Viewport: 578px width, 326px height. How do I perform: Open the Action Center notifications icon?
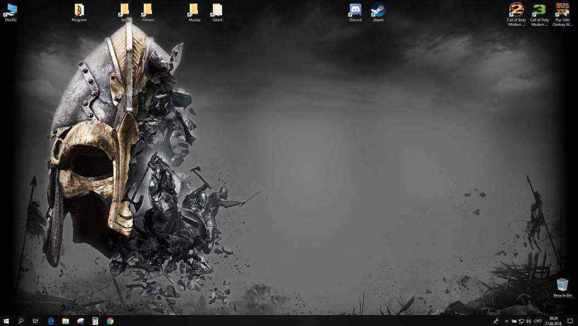click(570, 321)
